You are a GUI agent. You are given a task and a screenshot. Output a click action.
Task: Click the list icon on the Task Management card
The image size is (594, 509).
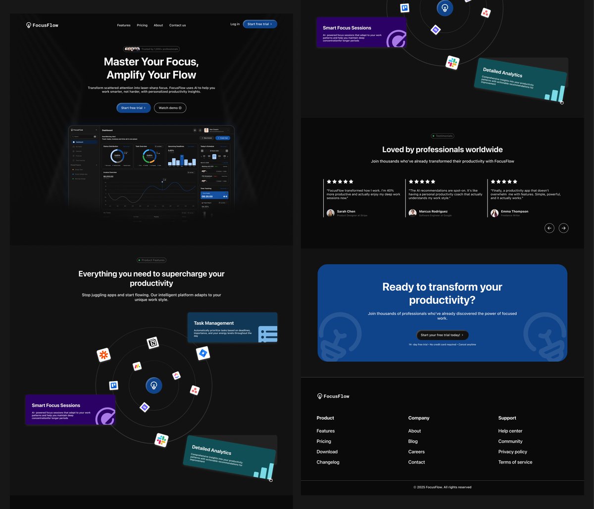(268, 334)
